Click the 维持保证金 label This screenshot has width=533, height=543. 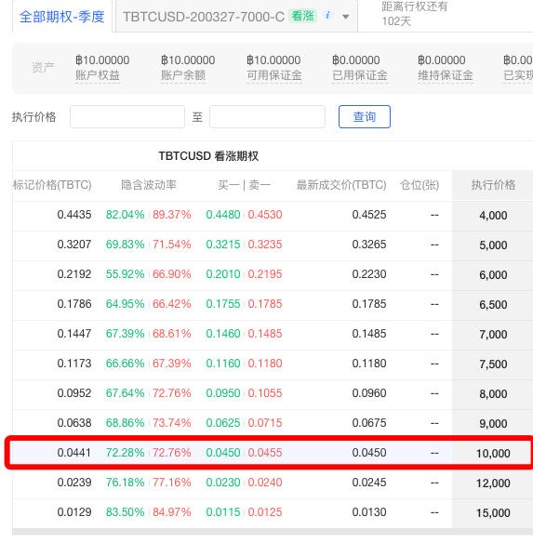pyautogui.click(x=446, y=75)
